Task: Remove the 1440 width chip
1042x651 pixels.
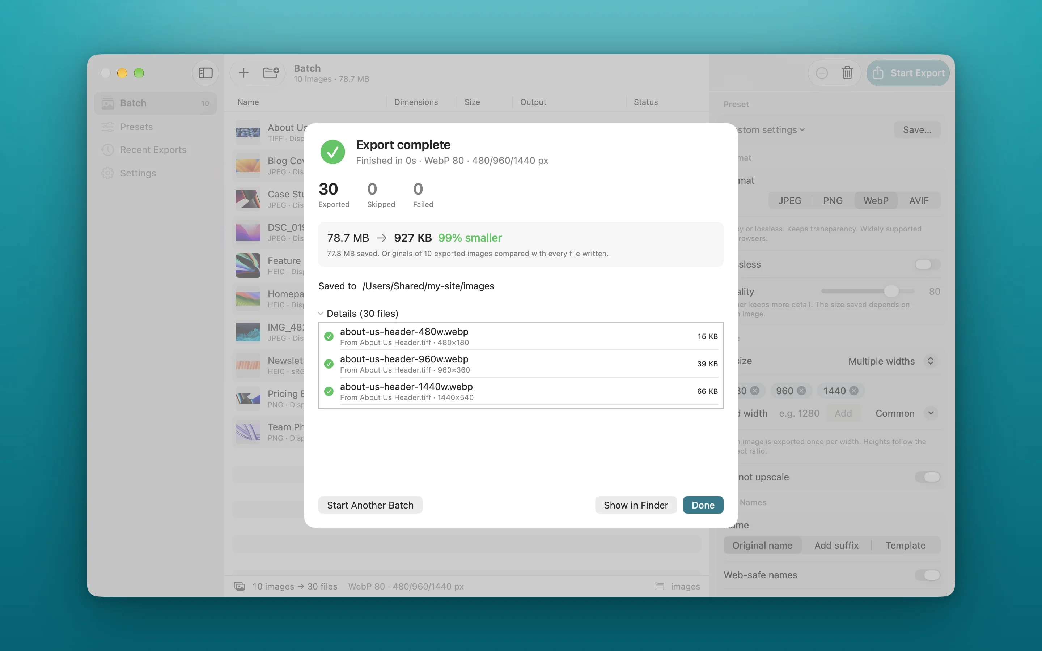Action: [854, 391]
